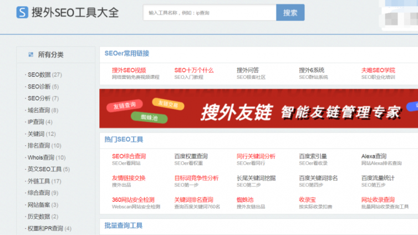Click the SEOer常用链接 section heading
Viewport: 418px width, 235px height.
click(126, 53)
